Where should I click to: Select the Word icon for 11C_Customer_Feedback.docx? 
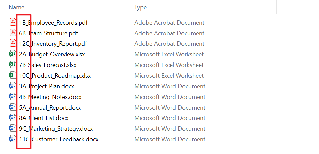pos(13,139)
